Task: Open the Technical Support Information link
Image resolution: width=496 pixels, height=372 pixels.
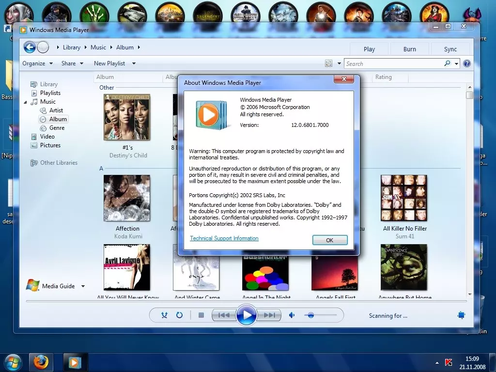Action: point(224,238)
